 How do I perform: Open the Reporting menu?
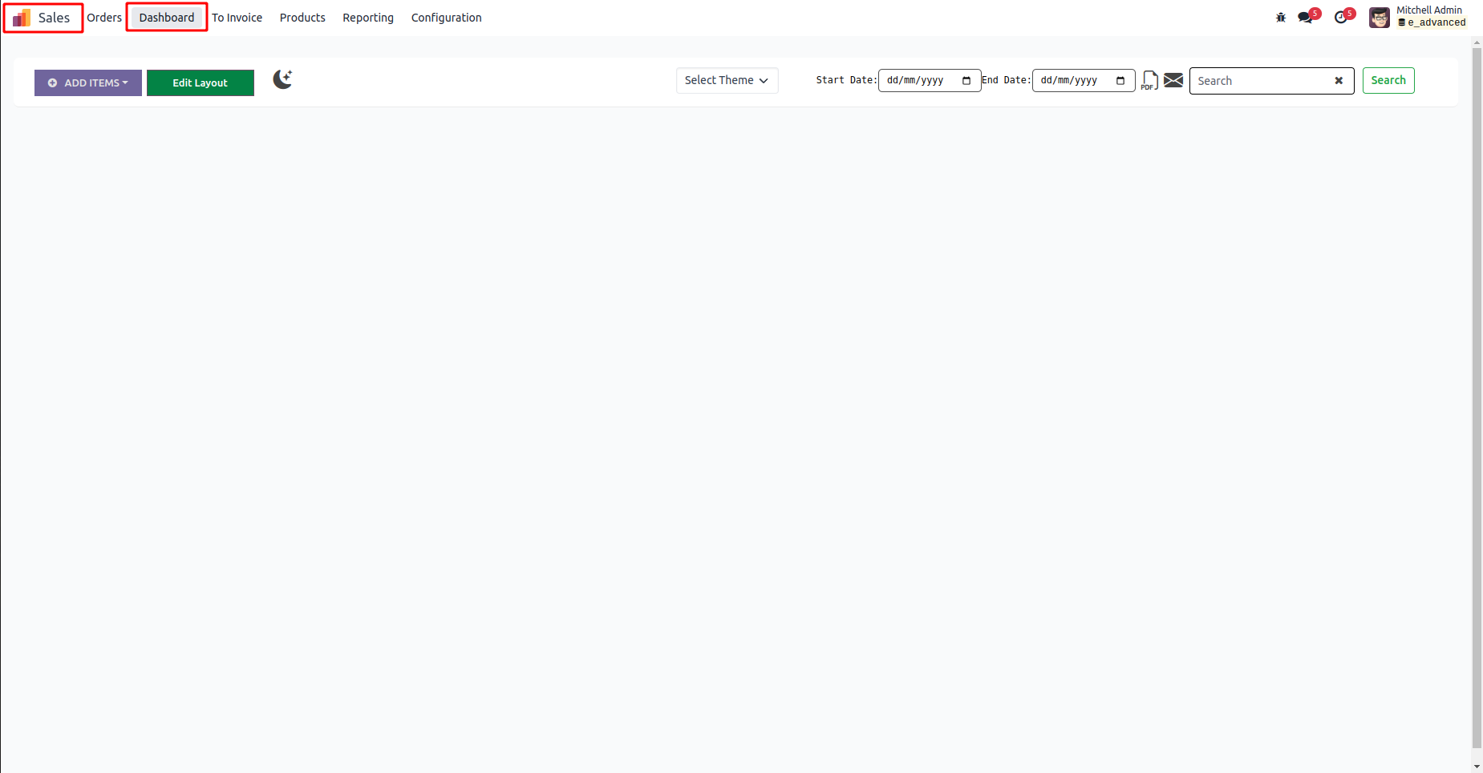click(x=368, y=18)
